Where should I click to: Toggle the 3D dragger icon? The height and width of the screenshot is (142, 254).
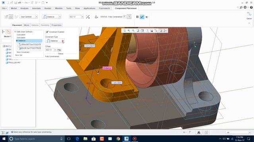pyautogui.click(x=96, y=17)
